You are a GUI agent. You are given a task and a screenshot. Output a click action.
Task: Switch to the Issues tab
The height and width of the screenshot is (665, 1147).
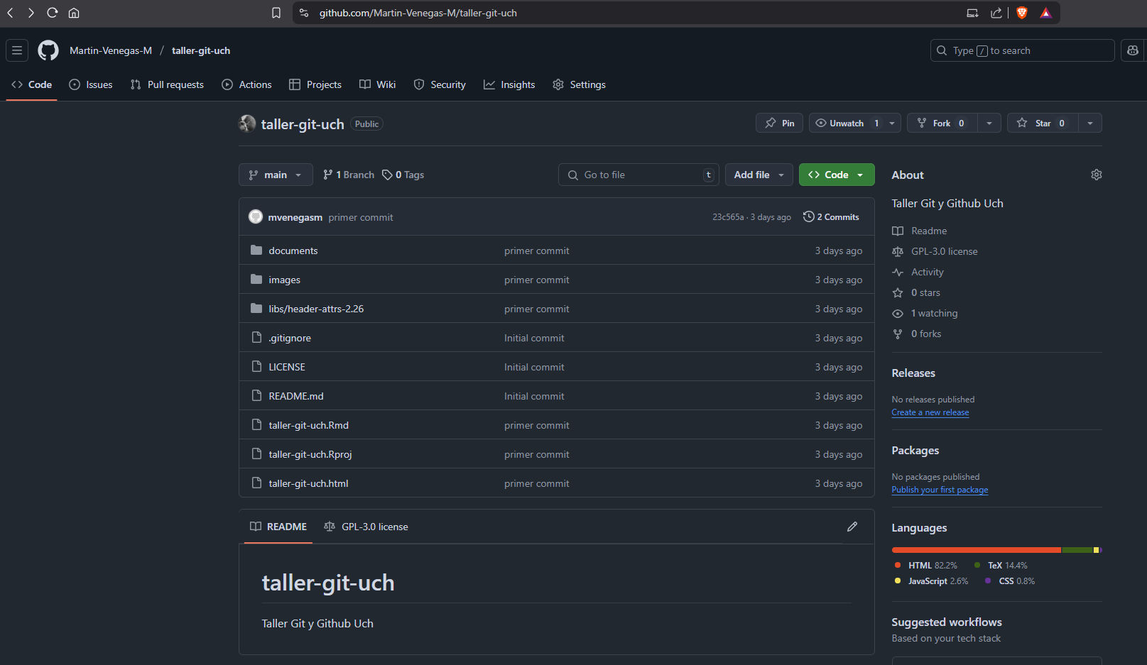click(91, 84)
